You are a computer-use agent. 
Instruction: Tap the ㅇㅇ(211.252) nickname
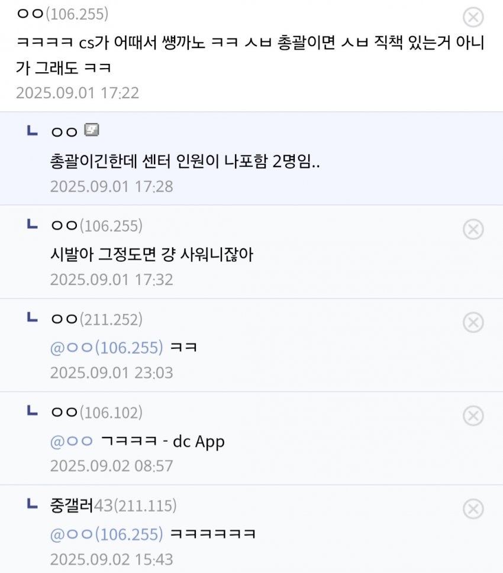tap(97, 320)
